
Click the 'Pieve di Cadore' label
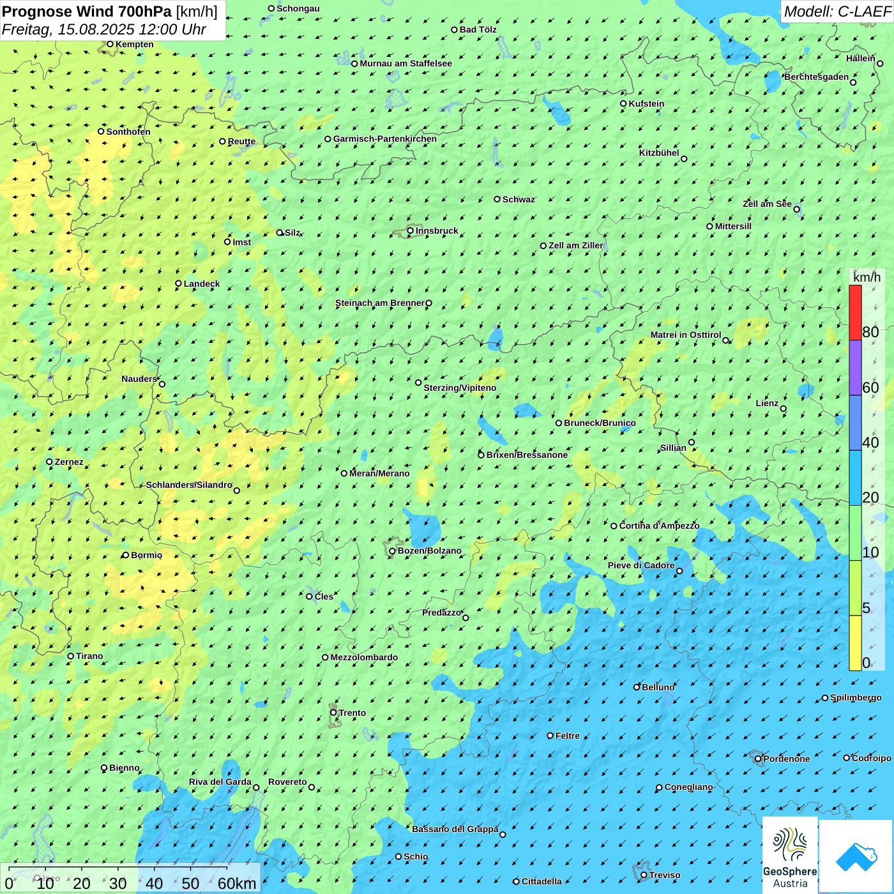tap(641, 565)
